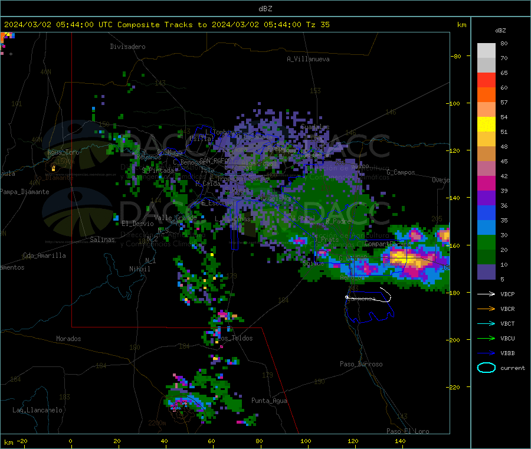Click the Guadales map label
Screen dimensions: 531x449
[315, 127]
